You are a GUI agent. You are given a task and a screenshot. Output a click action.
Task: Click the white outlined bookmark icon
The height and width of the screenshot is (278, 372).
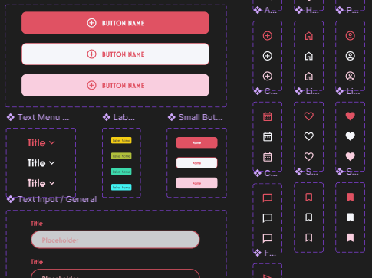pyautogui.click(x=309, y=217)
